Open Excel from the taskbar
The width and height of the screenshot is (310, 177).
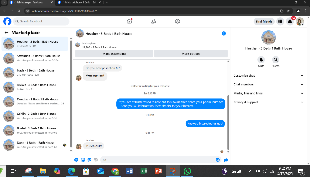point(144,171)
